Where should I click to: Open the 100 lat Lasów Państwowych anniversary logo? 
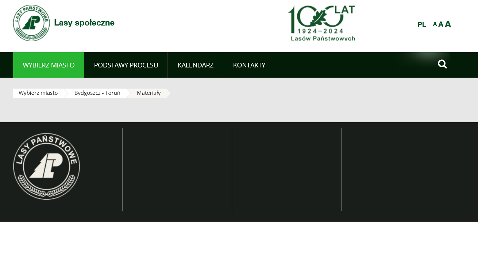click(321, 23)
